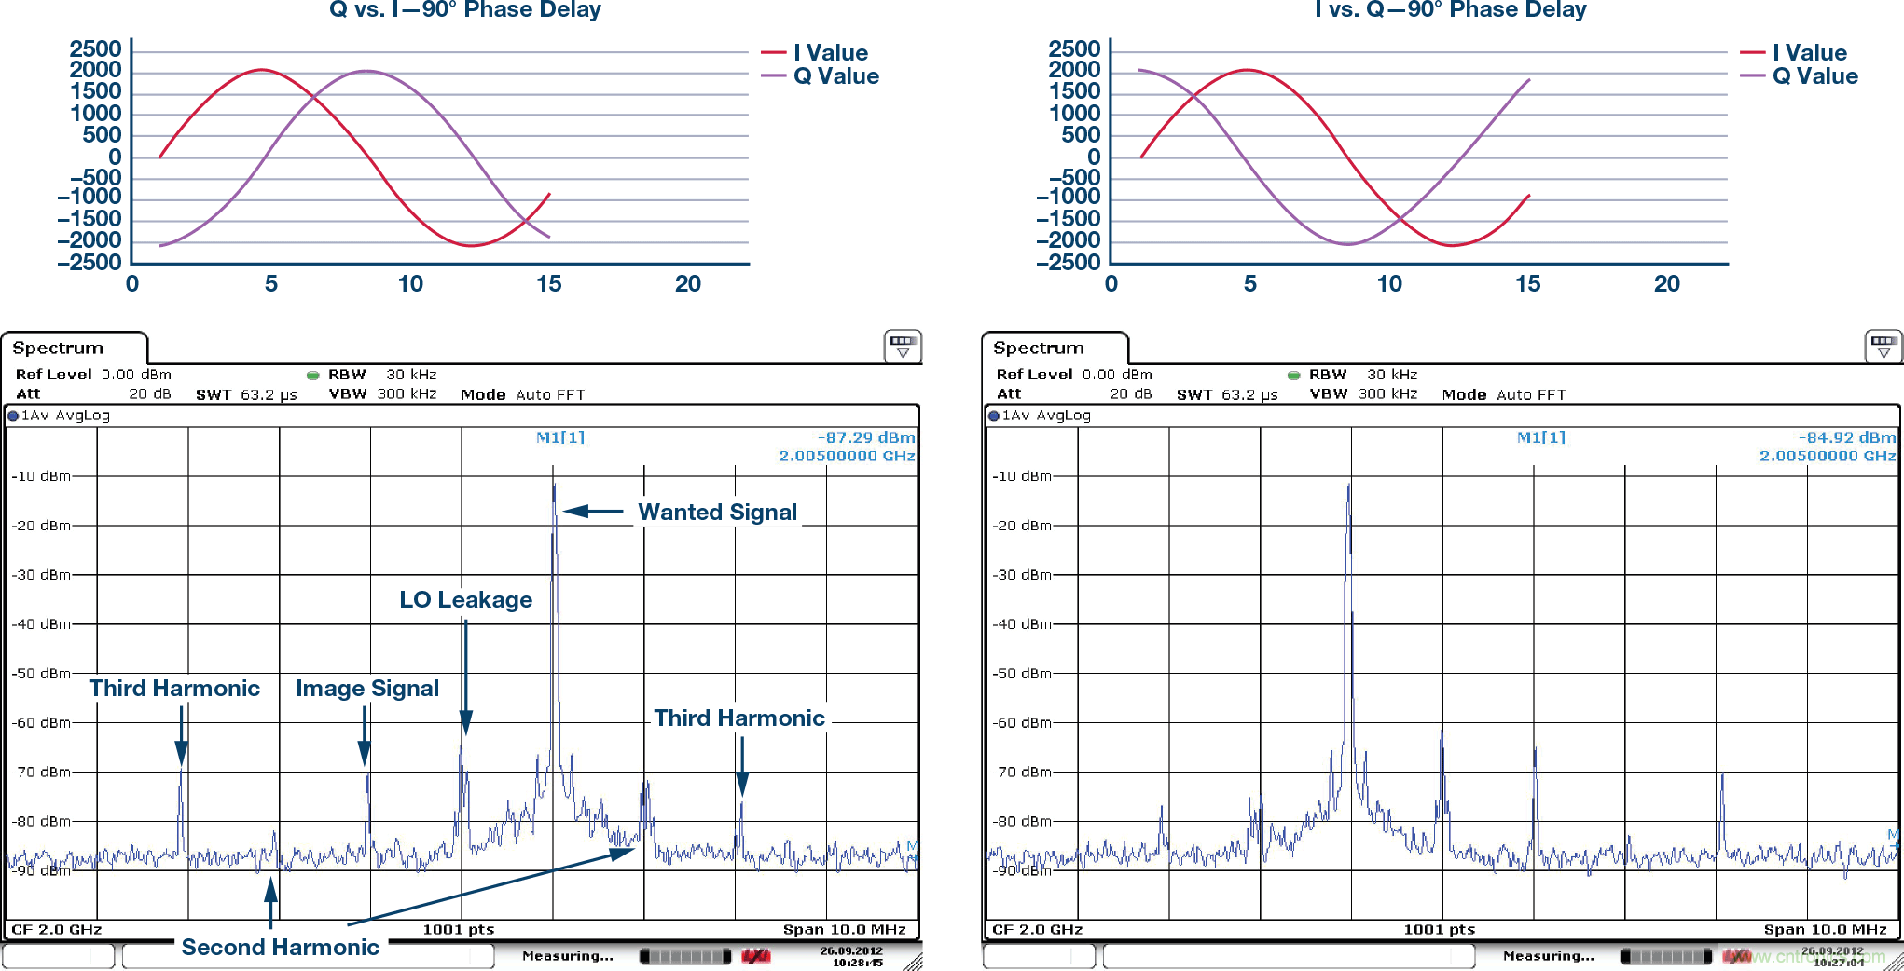Viewport: 1904px width, 971px height.
Task: Click Mode Auto FFT setting in right panel
Action: pos(1503,394)
